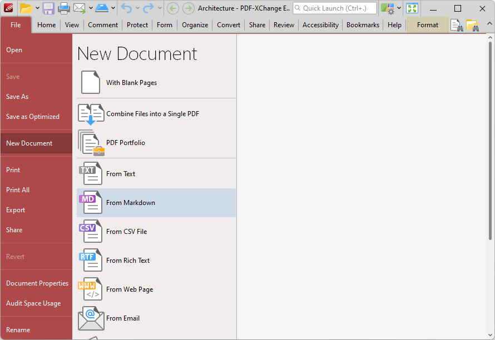Open Document Properties
The image size is (495, 340).
[x=36, y=283]
